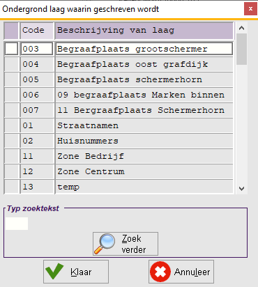The image size is (258, 287).
Task: Click the vertical scrollbar thumb
Action: 241,49
